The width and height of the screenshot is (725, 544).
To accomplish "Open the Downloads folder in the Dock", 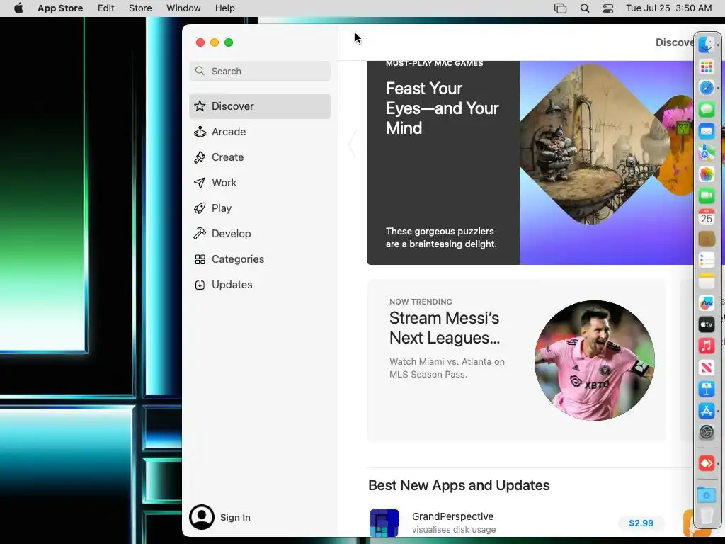I will pos(706,494).
